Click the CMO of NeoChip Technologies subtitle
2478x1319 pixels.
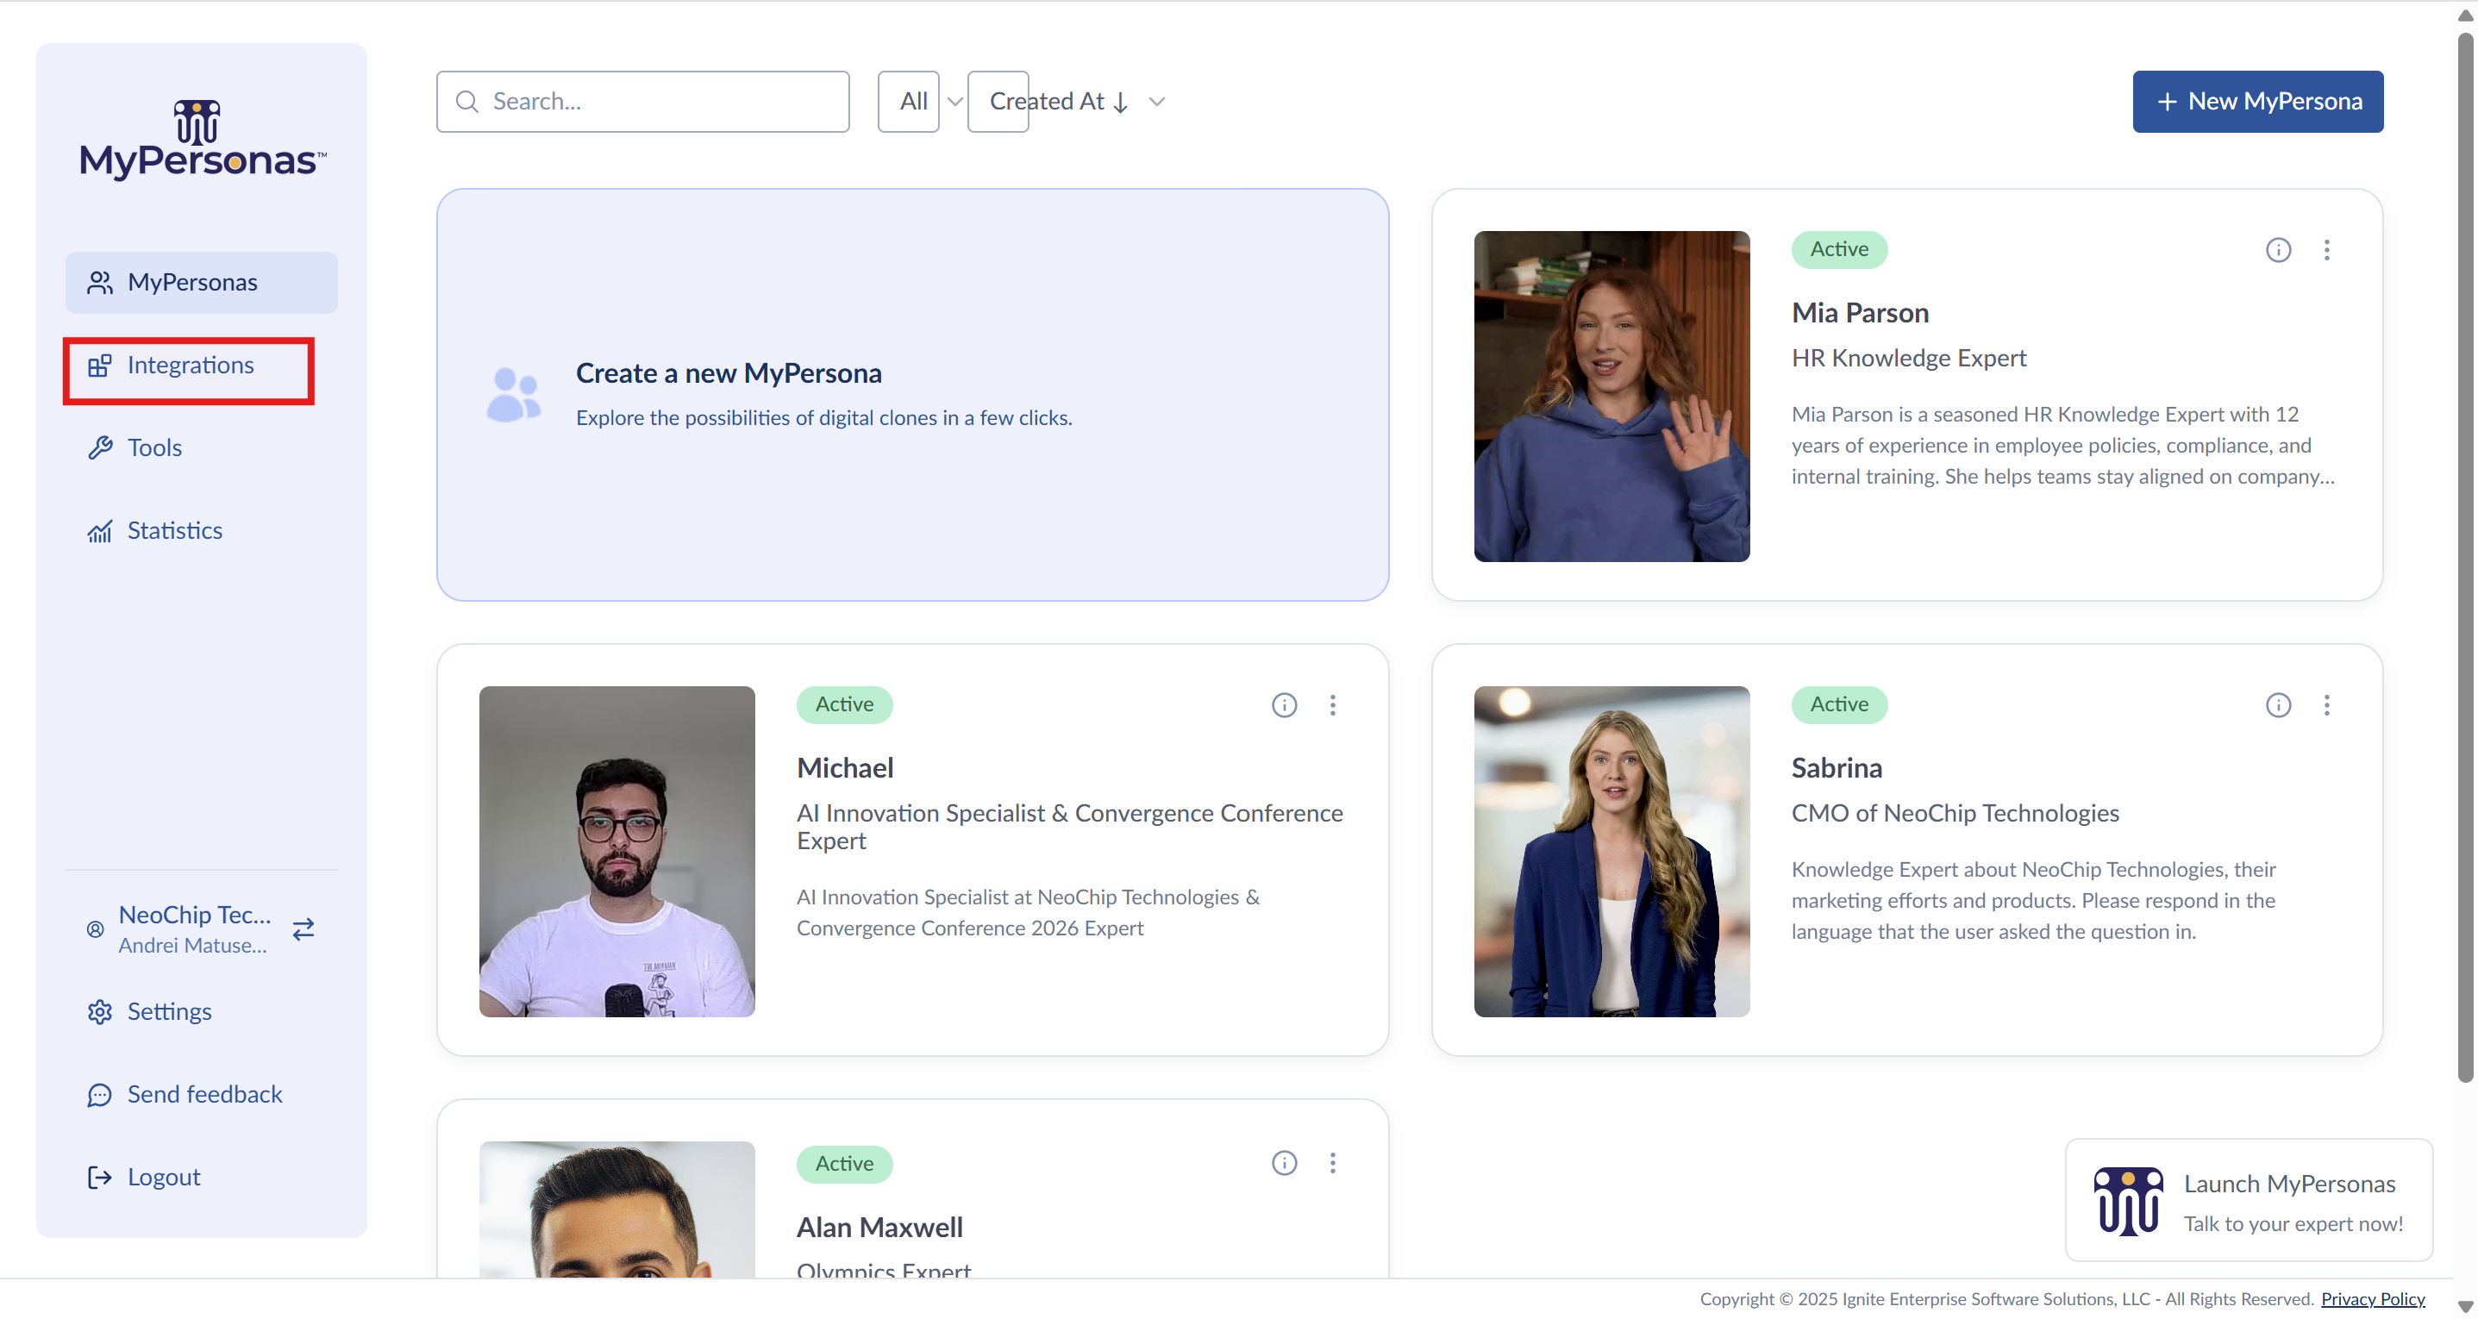pyautogui.click(x=1955, y=813)
